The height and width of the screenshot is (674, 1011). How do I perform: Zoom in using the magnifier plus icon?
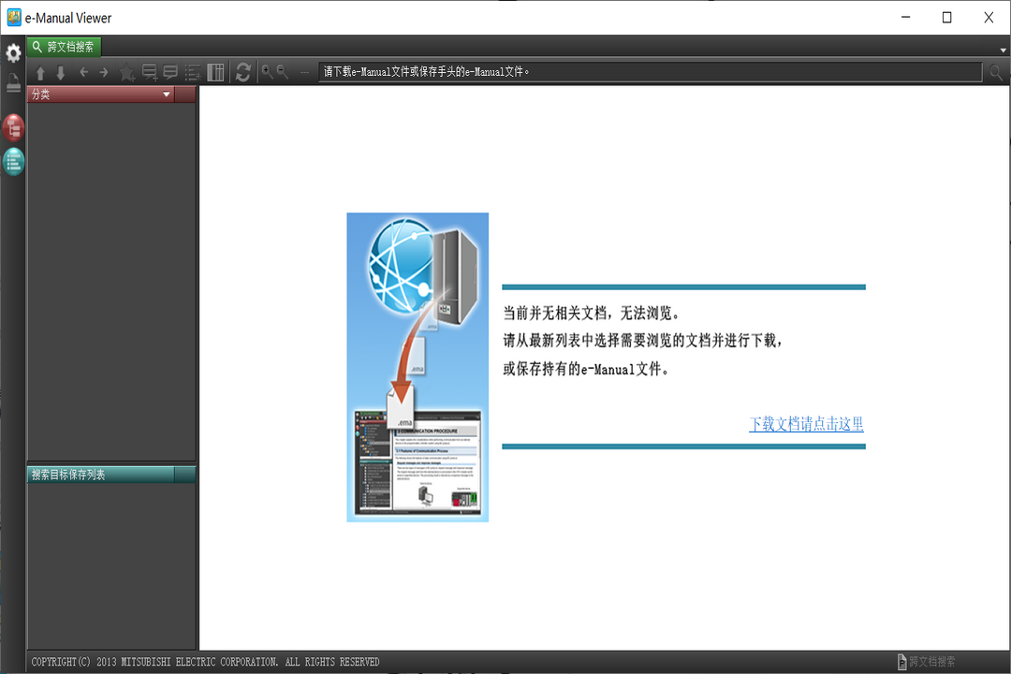pyautogui.click(x=267, y=72)
